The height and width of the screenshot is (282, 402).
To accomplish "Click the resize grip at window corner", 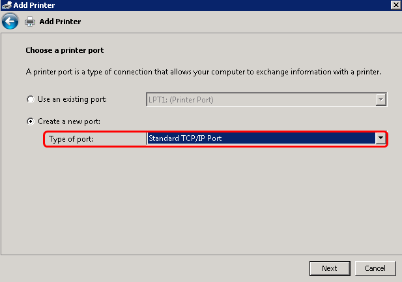I will point(398,278).
